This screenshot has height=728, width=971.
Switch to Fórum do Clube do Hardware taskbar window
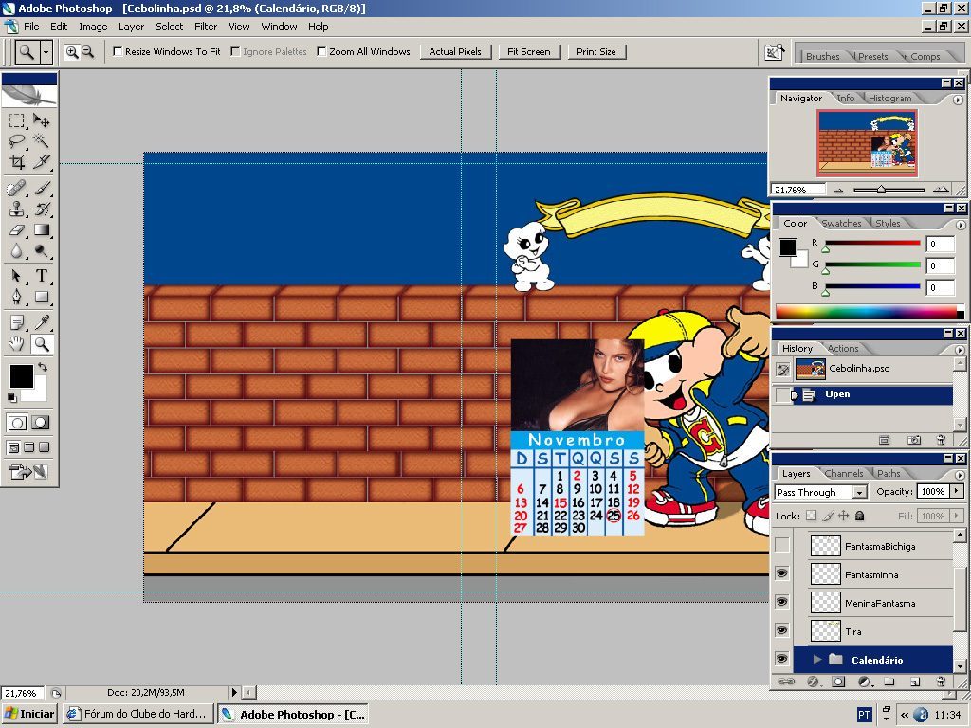tap(138, 714)
